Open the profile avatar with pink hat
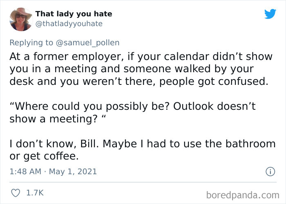 coord(21,19)
